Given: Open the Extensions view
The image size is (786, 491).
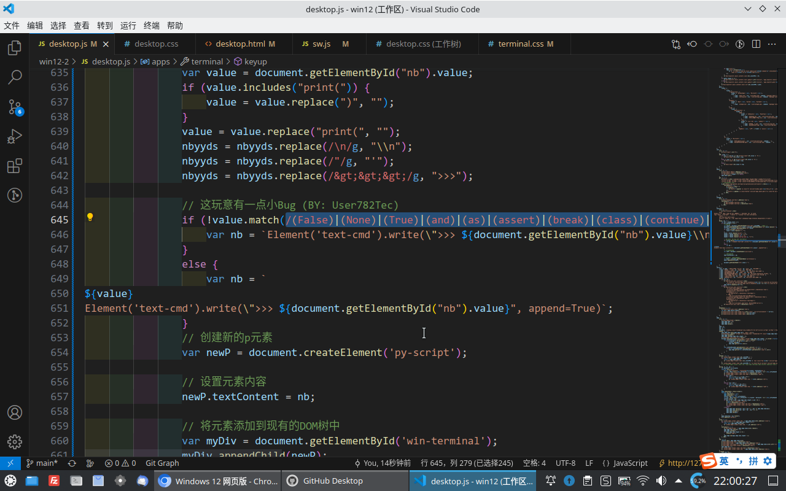Looking at the screenshot, I should [14, 166].
